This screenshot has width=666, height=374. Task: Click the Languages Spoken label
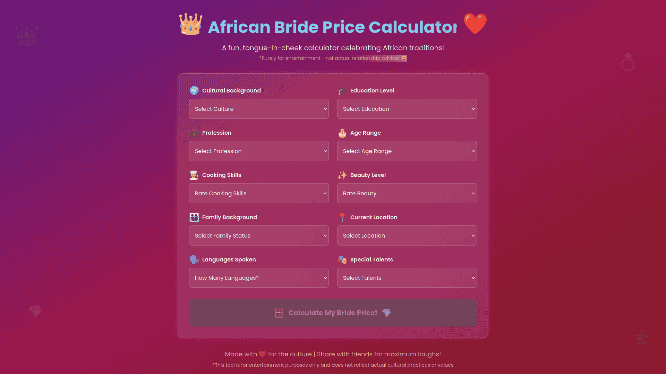pos(229,260)
